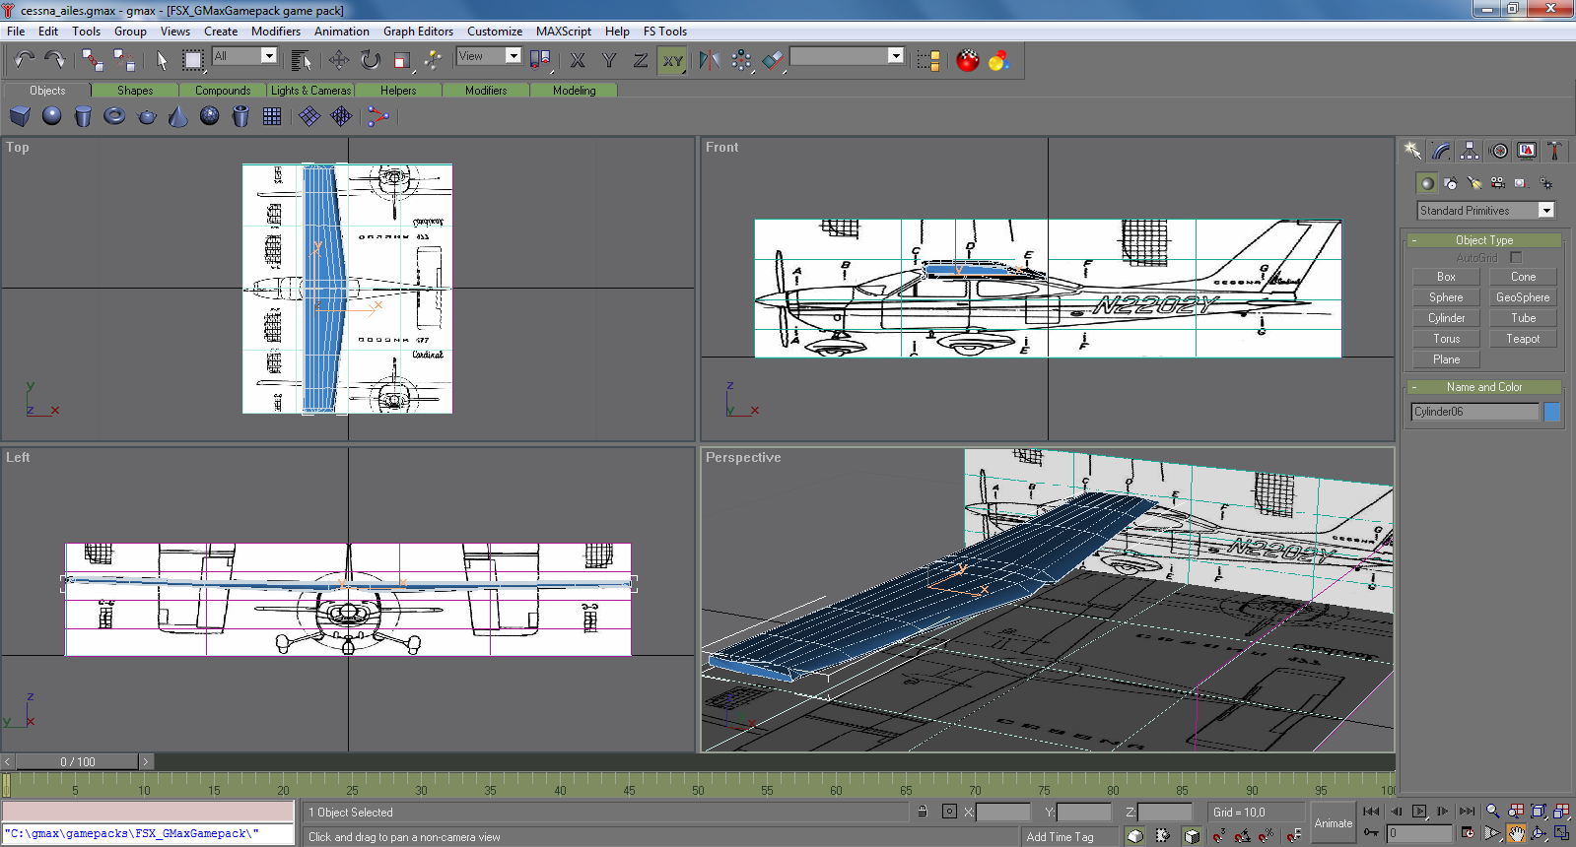Select the Unlink Selection tool

[x=124, y=60]
